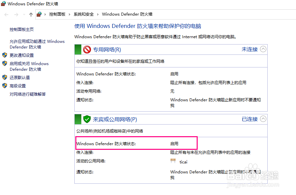Go up one level with Up arrow
Viewport: 296px width, 195px height.
point(31,15)
